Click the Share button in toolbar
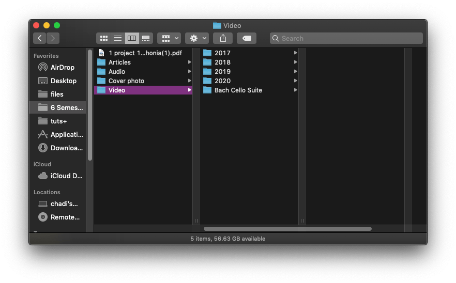The height and width of the screenshot is (283, 456). pyautogui.click(x=223, y=38)
